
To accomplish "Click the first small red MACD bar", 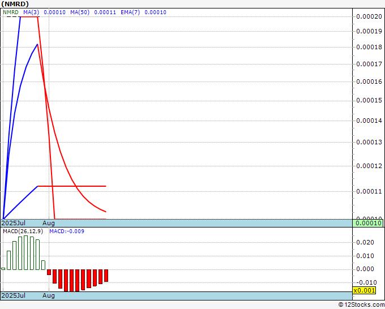I will click(x=49, y=272).
